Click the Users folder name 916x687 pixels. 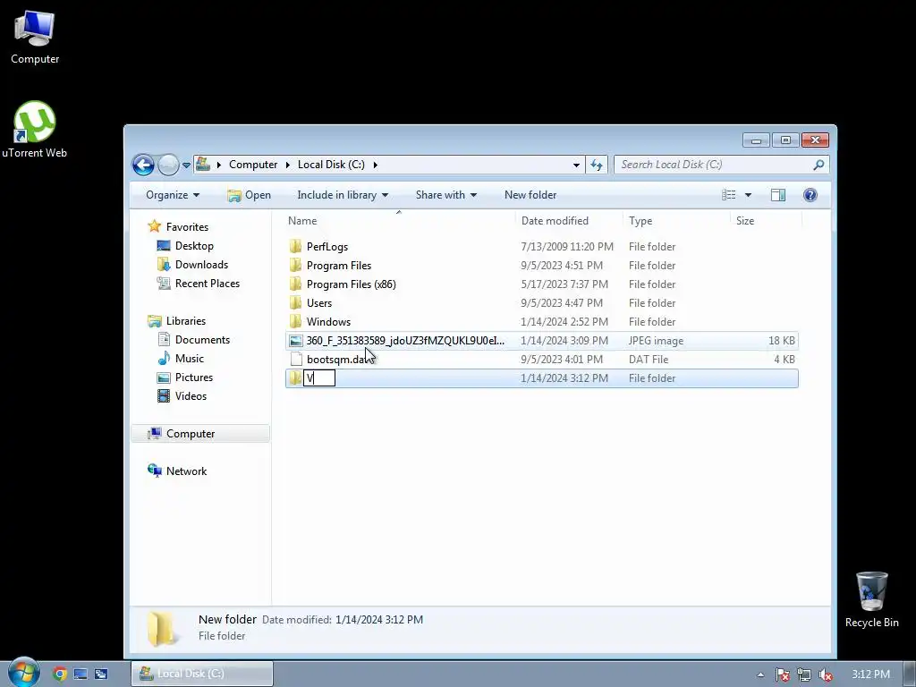coord(319,302)
